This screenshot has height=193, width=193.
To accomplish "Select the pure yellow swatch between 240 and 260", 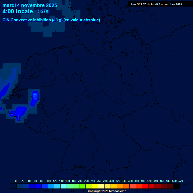I will coord(95,186).
